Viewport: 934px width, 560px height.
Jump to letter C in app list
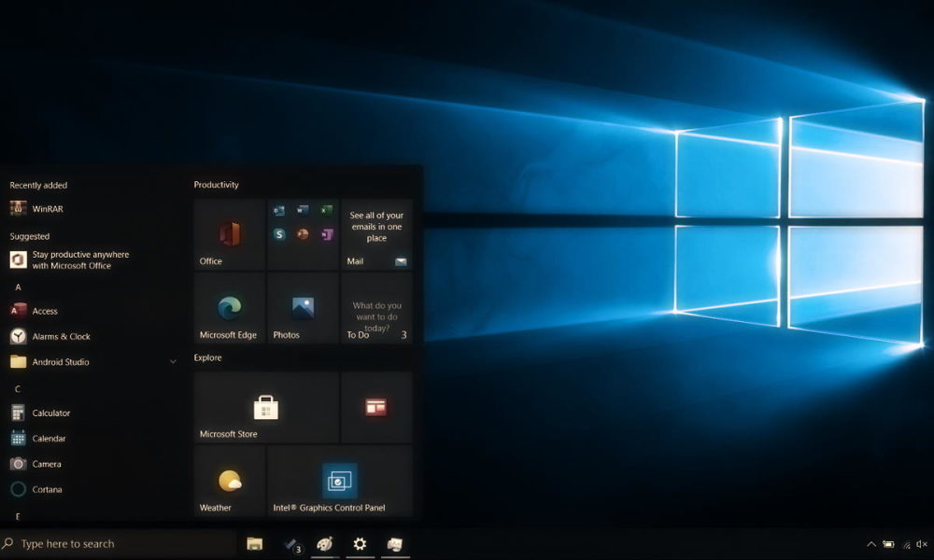point(17,388)
